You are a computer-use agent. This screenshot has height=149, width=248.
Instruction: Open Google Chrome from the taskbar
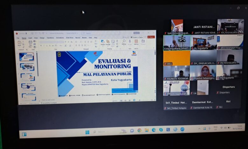(139, 130)
